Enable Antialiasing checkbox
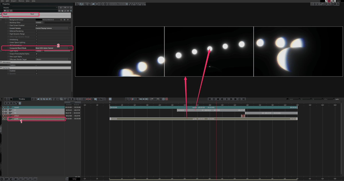 (x=36, y=40)
